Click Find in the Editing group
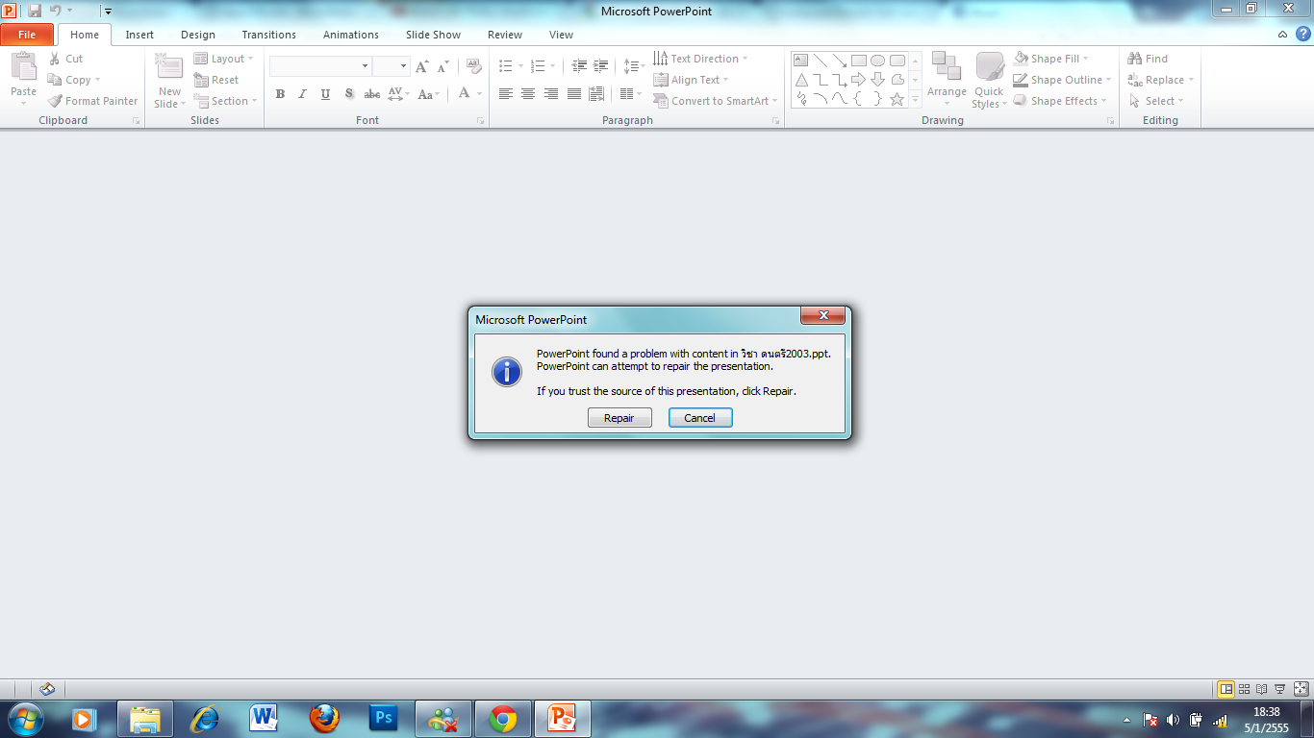This screenshot has width=1314, height=738. coord(1148,59)
